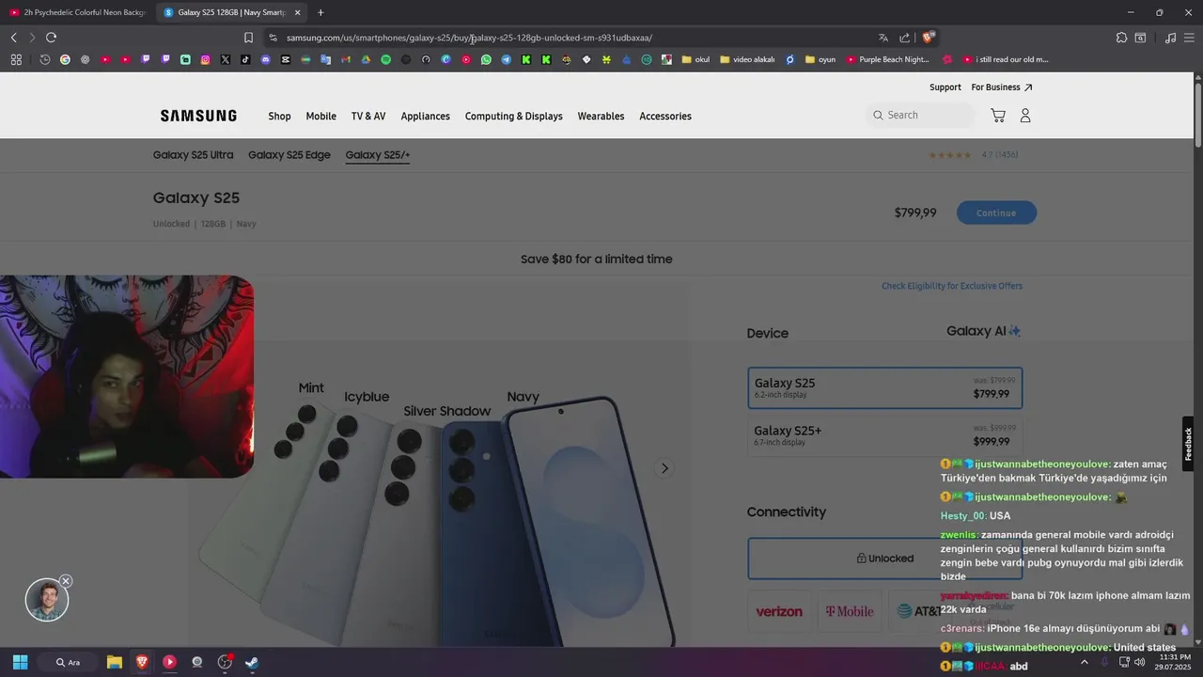The width and height of the screenshot is (1203, 677).
Task: Switch to the Galaxy S25/+ tab
Action: pyautogui.click(x=378, y=155)
